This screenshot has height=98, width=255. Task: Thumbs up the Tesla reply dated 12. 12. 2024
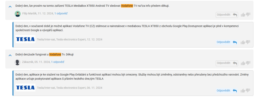tap(243, 42)
